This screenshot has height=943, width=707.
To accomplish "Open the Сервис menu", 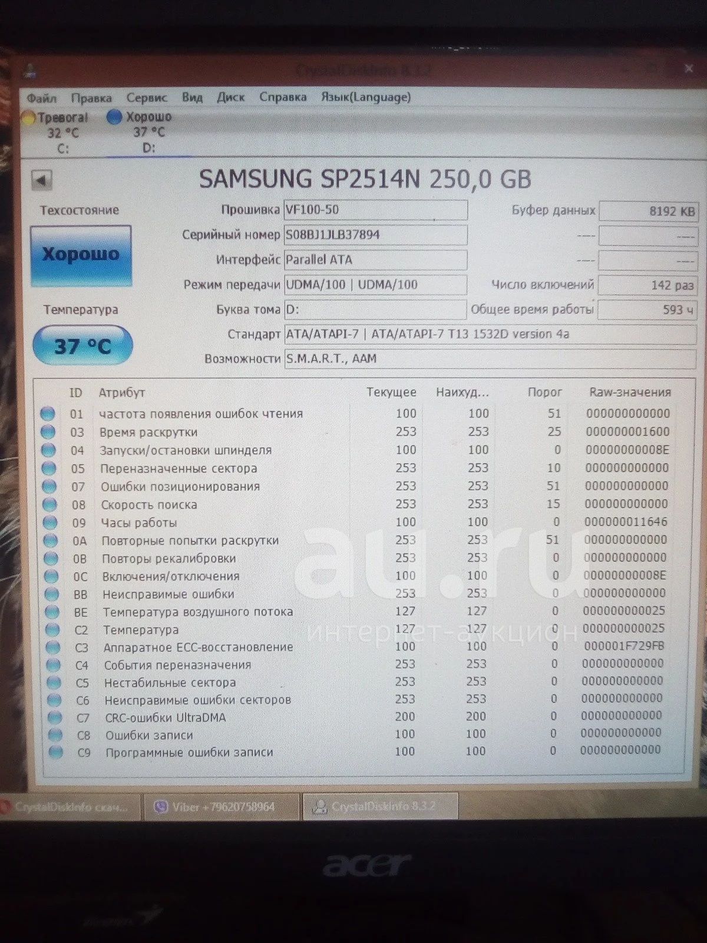I will coord(147,98).
